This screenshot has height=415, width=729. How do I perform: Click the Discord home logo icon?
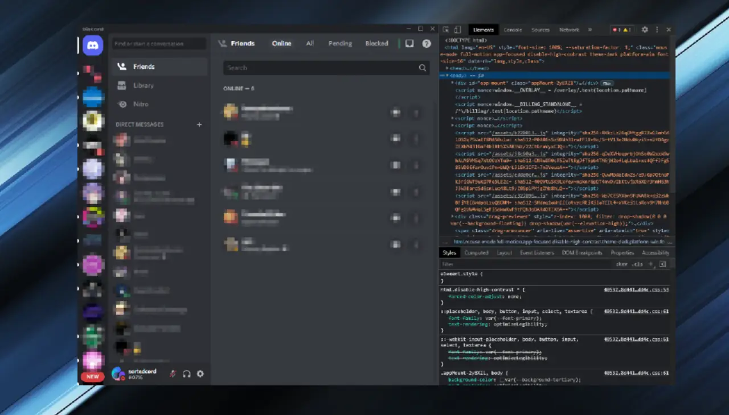[x=93, y=45]
